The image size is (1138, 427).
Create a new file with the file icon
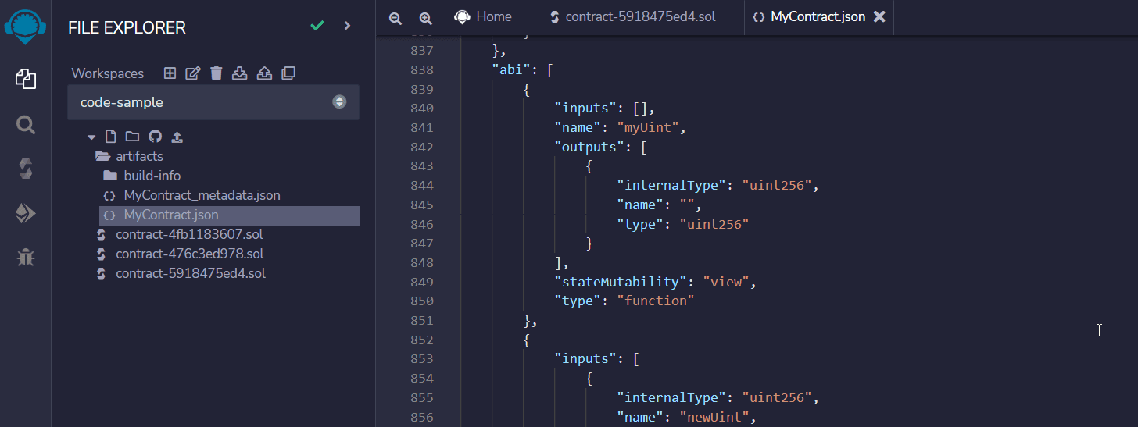tap(111, 137)
